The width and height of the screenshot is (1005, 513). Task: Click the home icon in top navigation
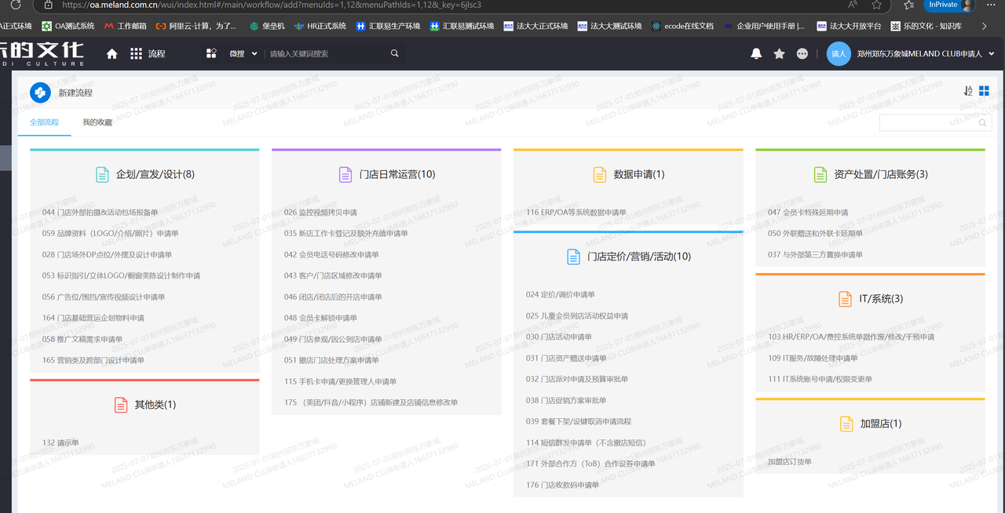tap(111, 54)
